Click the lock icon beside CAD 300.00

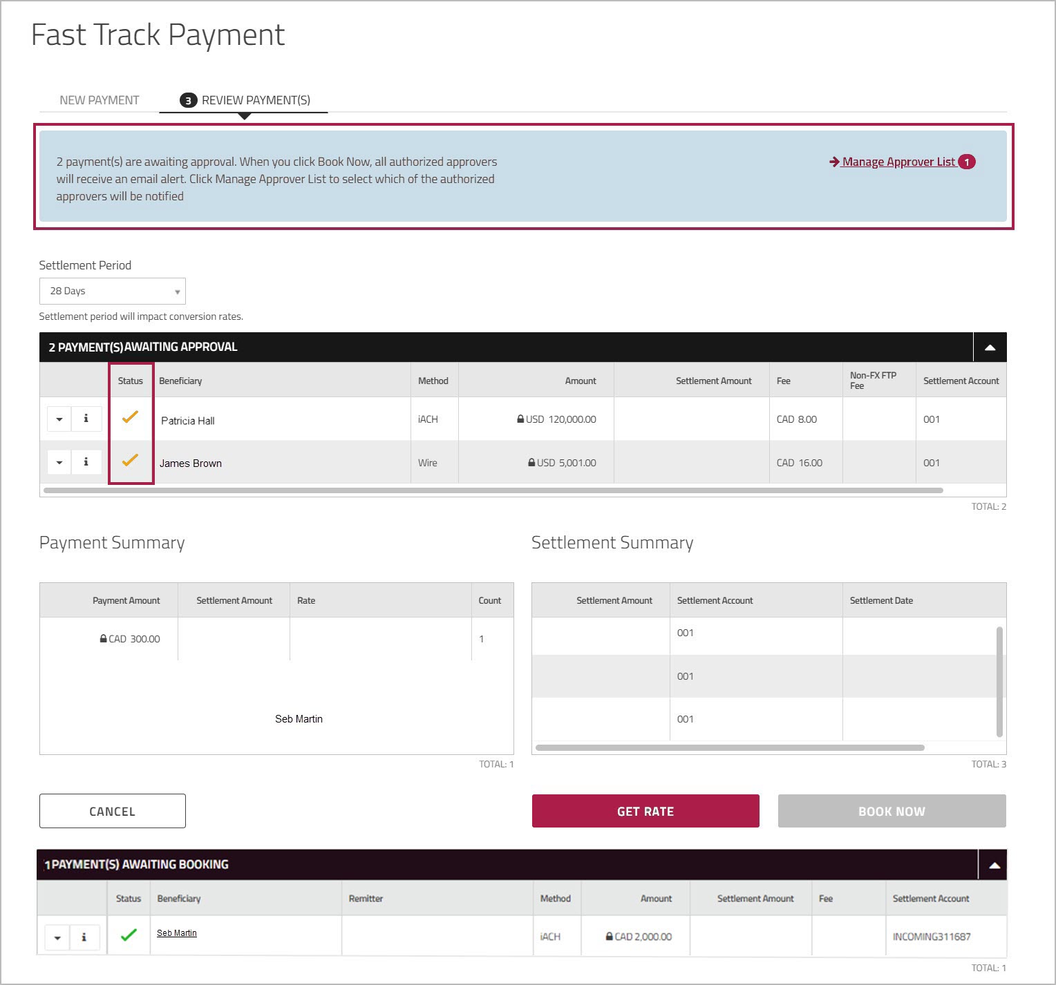103,638
